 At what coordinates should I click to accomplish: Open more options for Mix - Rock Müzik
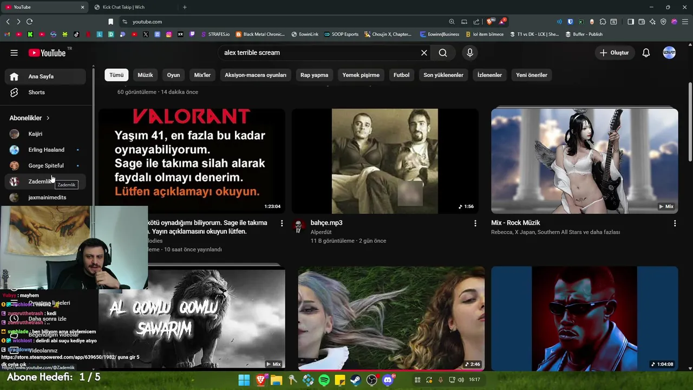(675, 223)
